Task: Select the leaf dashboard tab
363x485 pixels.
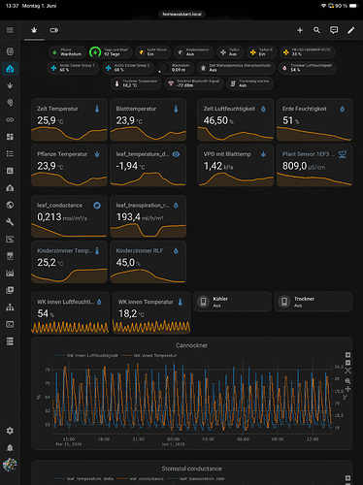Action: pyautogui.click(x=34, y=30)
